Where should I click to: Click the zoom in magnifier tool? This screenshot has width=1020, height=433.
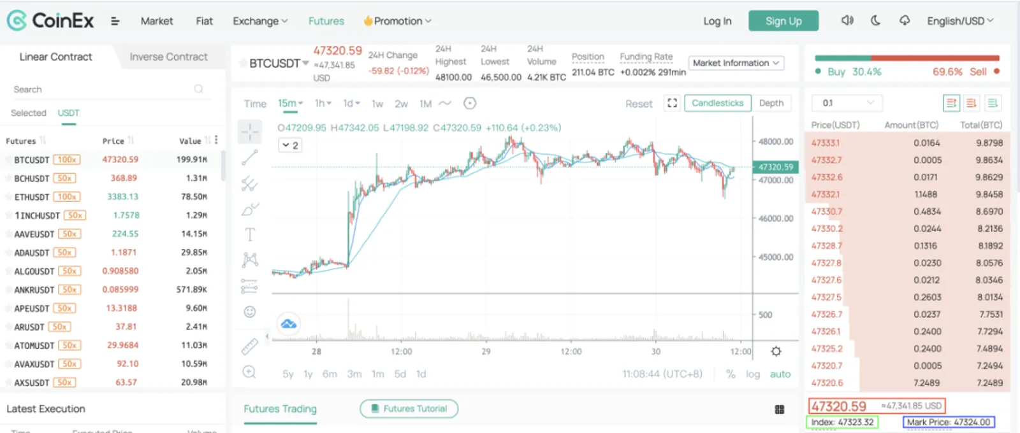pyautogui.click(x=249, y=372)
